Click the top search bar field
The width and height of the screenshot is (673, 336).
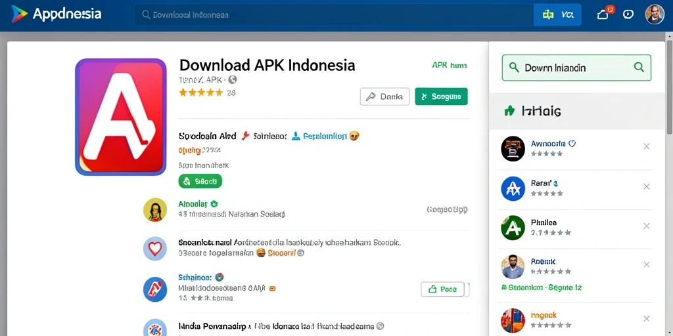(x=333, y=15)
